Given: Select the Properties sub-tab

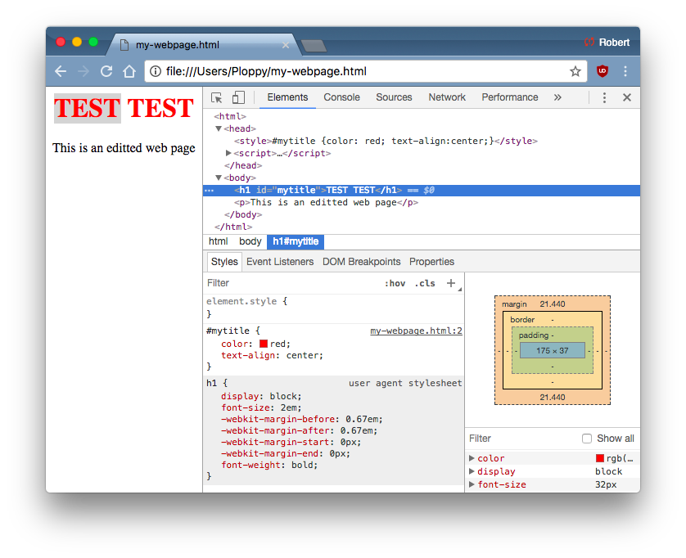Looking at the screenshot, I should [431, 262].
